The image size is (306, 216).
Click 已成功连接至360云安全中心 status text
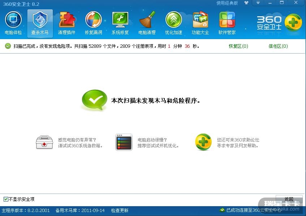pos(254,210)
